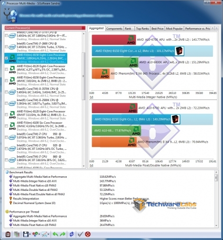The image size is (223, 240).
Task: Open the Best Price tab
Action: (x=157, y=28)
